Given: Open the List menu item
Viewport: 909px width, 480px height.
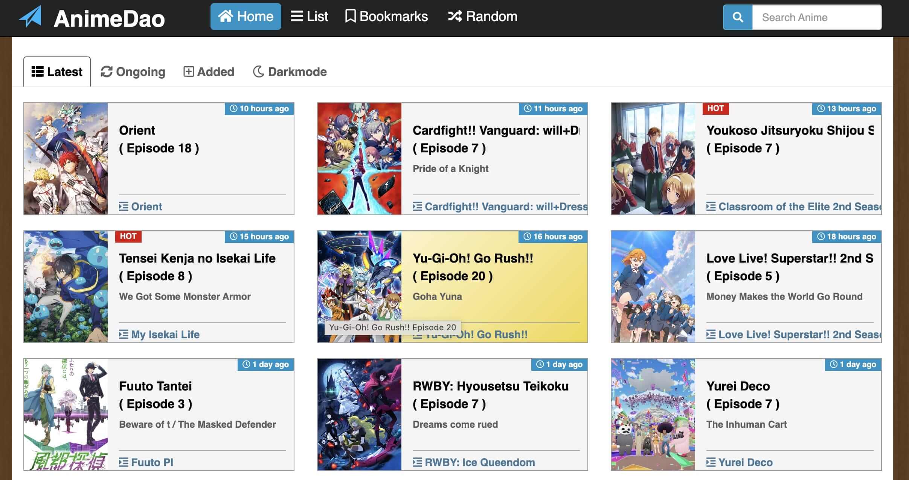Looking at the screenshot, I should (x=310, y=16).
